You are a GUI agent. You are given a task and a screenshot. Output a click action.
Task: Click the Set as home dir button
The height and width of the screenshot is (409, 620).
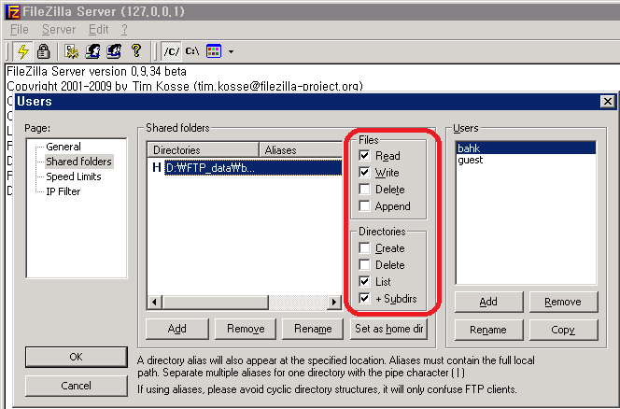pos(389,329)
